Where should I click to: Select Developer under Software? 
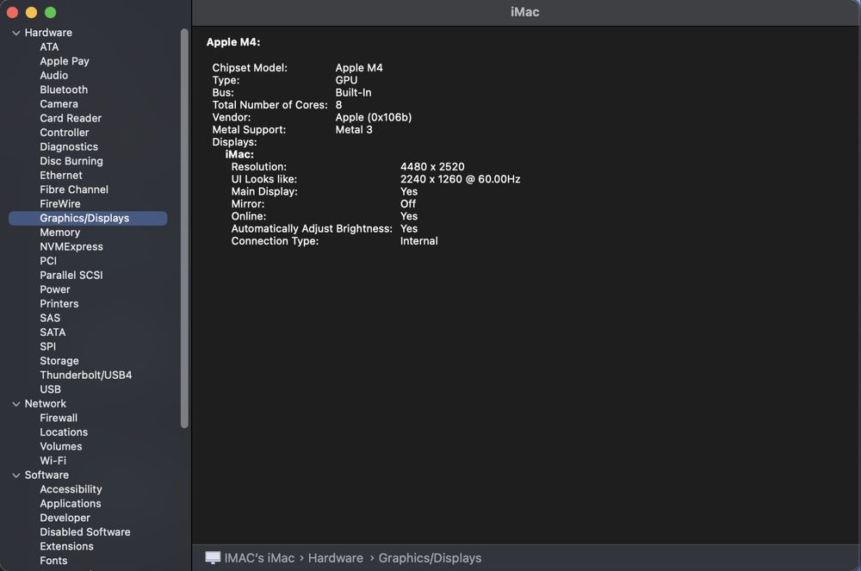[x=65, y=518]
